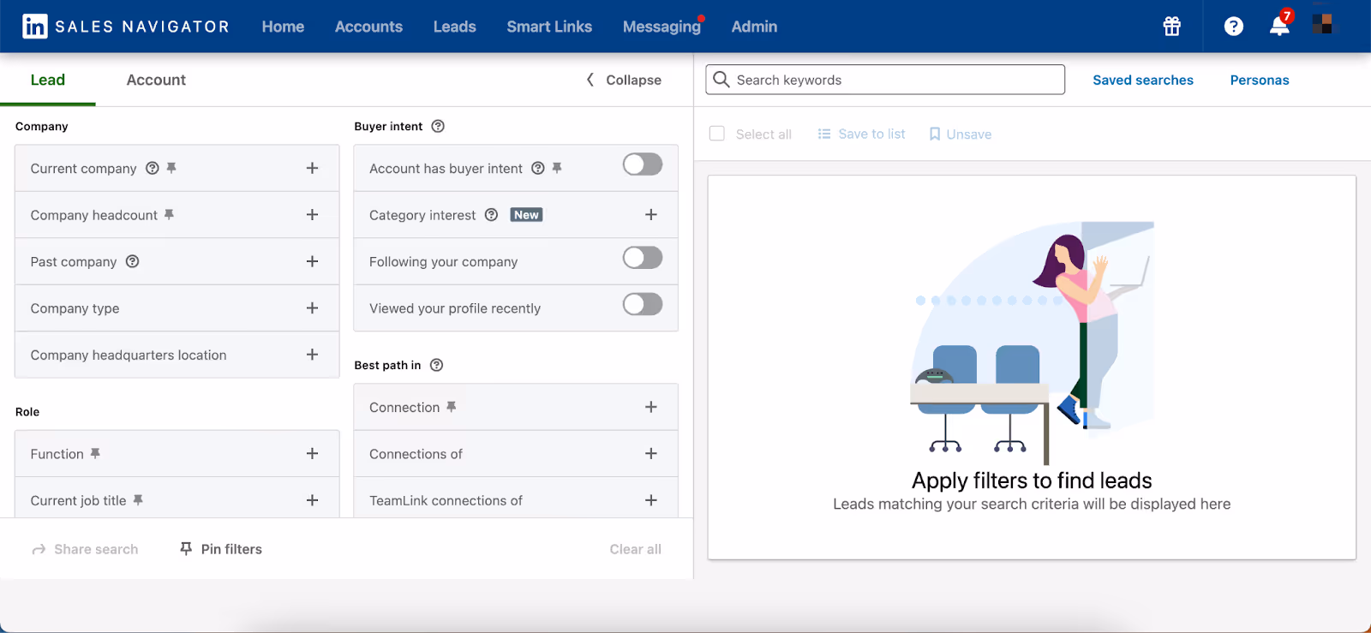Click the pin icon beside Connection
Image resolution: width=1371 pixels, height=633 pixels.
click(452, 407)
